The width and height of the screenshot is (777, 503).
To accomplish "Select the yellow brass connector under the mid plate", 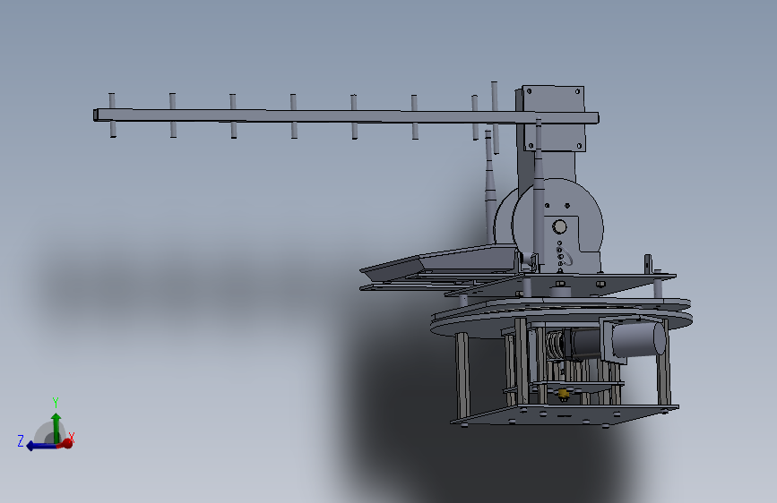I will (x=564, y=395).
